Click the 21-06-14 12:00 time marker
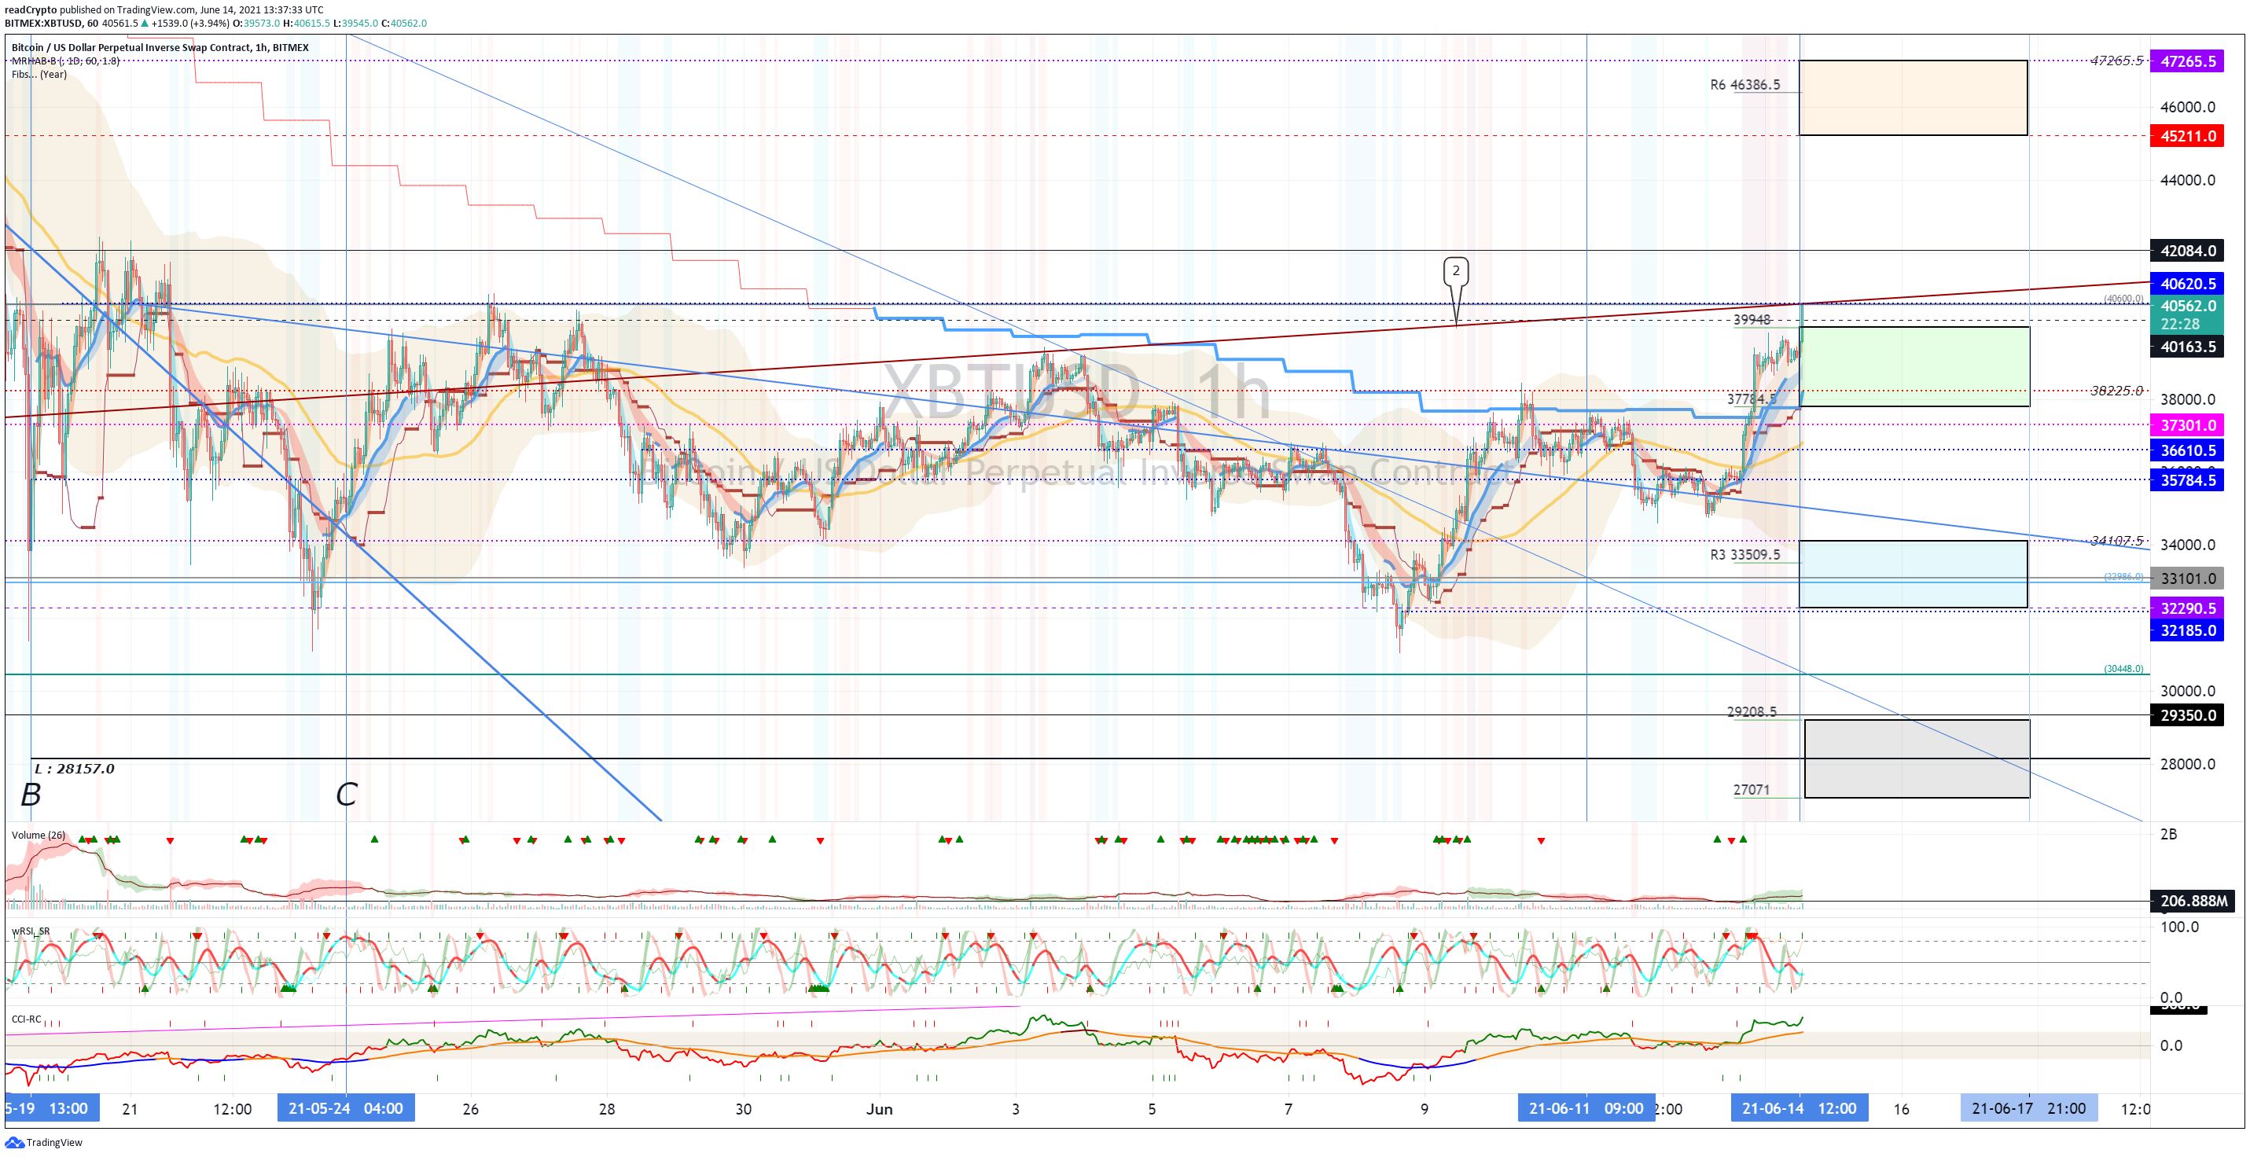 [1800, 1108]
